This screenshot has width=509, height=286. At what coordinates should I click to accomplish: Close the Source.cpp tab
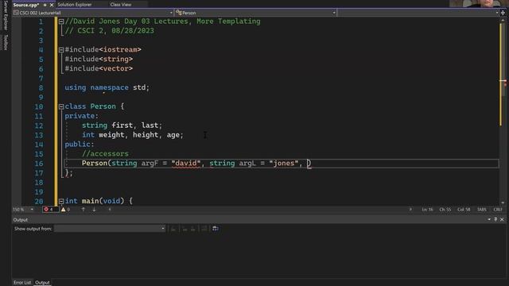(52, 5)
